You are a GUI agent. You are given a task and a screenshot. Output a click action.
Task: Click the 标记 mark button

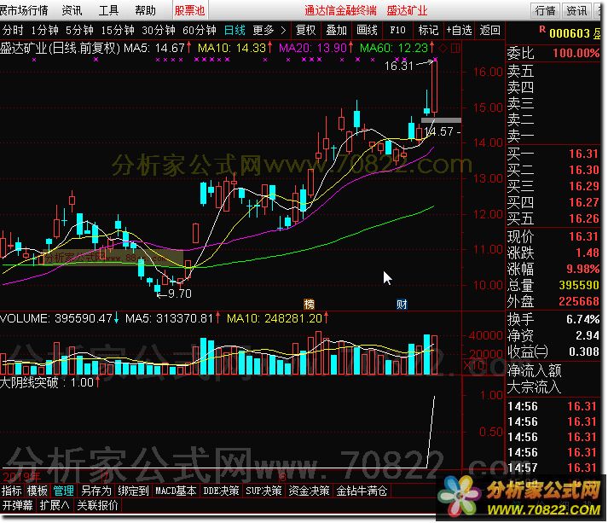pos(428,30)
